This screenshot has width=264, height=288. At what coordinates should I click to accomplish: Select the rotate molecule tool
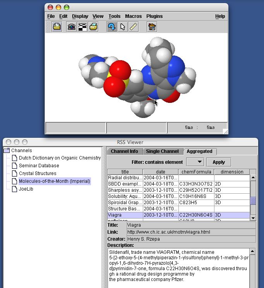click(x=112, y=27)
